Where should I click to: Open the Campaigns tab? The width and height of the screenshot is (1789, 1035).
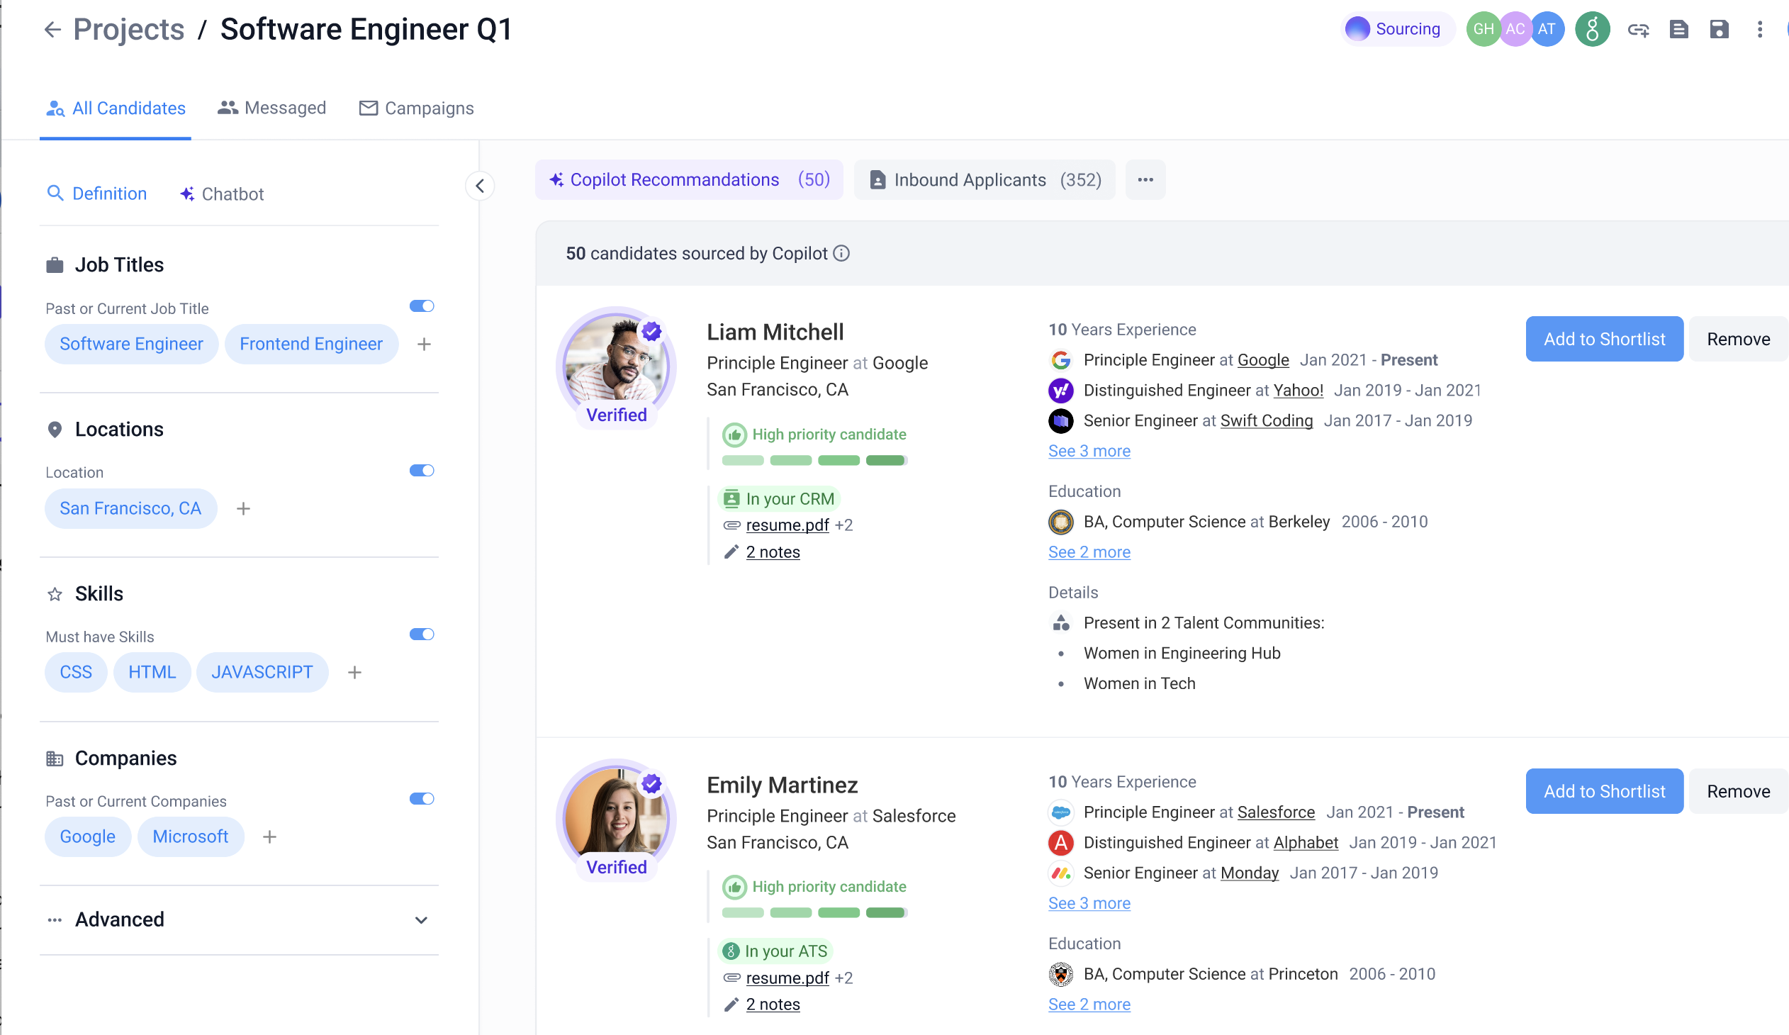point(416,108)
